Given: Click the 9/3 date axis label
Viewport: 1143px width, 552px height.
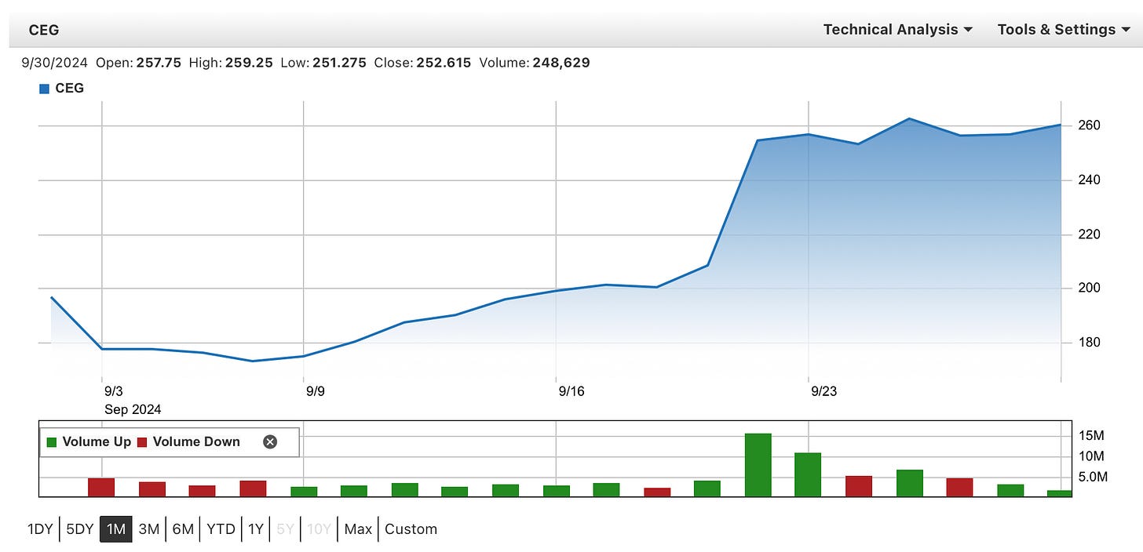Looking at the screenshot, I should click(113, 391).
